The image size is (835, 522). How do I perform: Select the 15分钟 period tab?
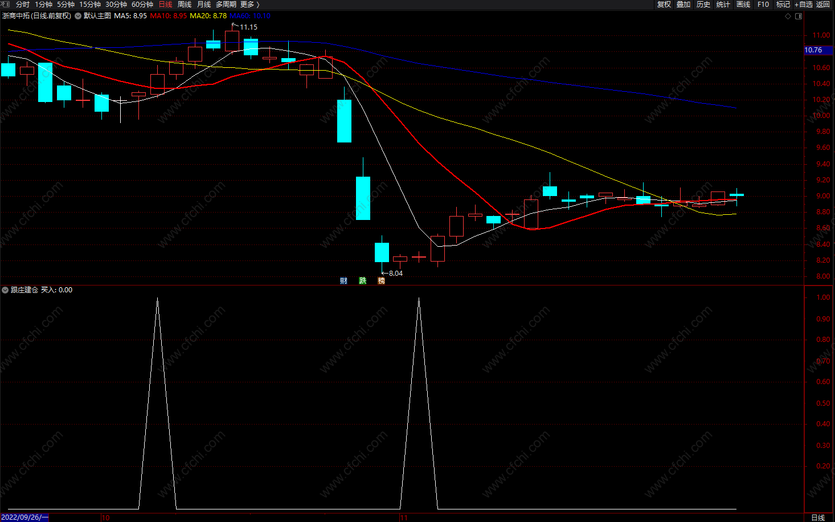tap(90, 4)
